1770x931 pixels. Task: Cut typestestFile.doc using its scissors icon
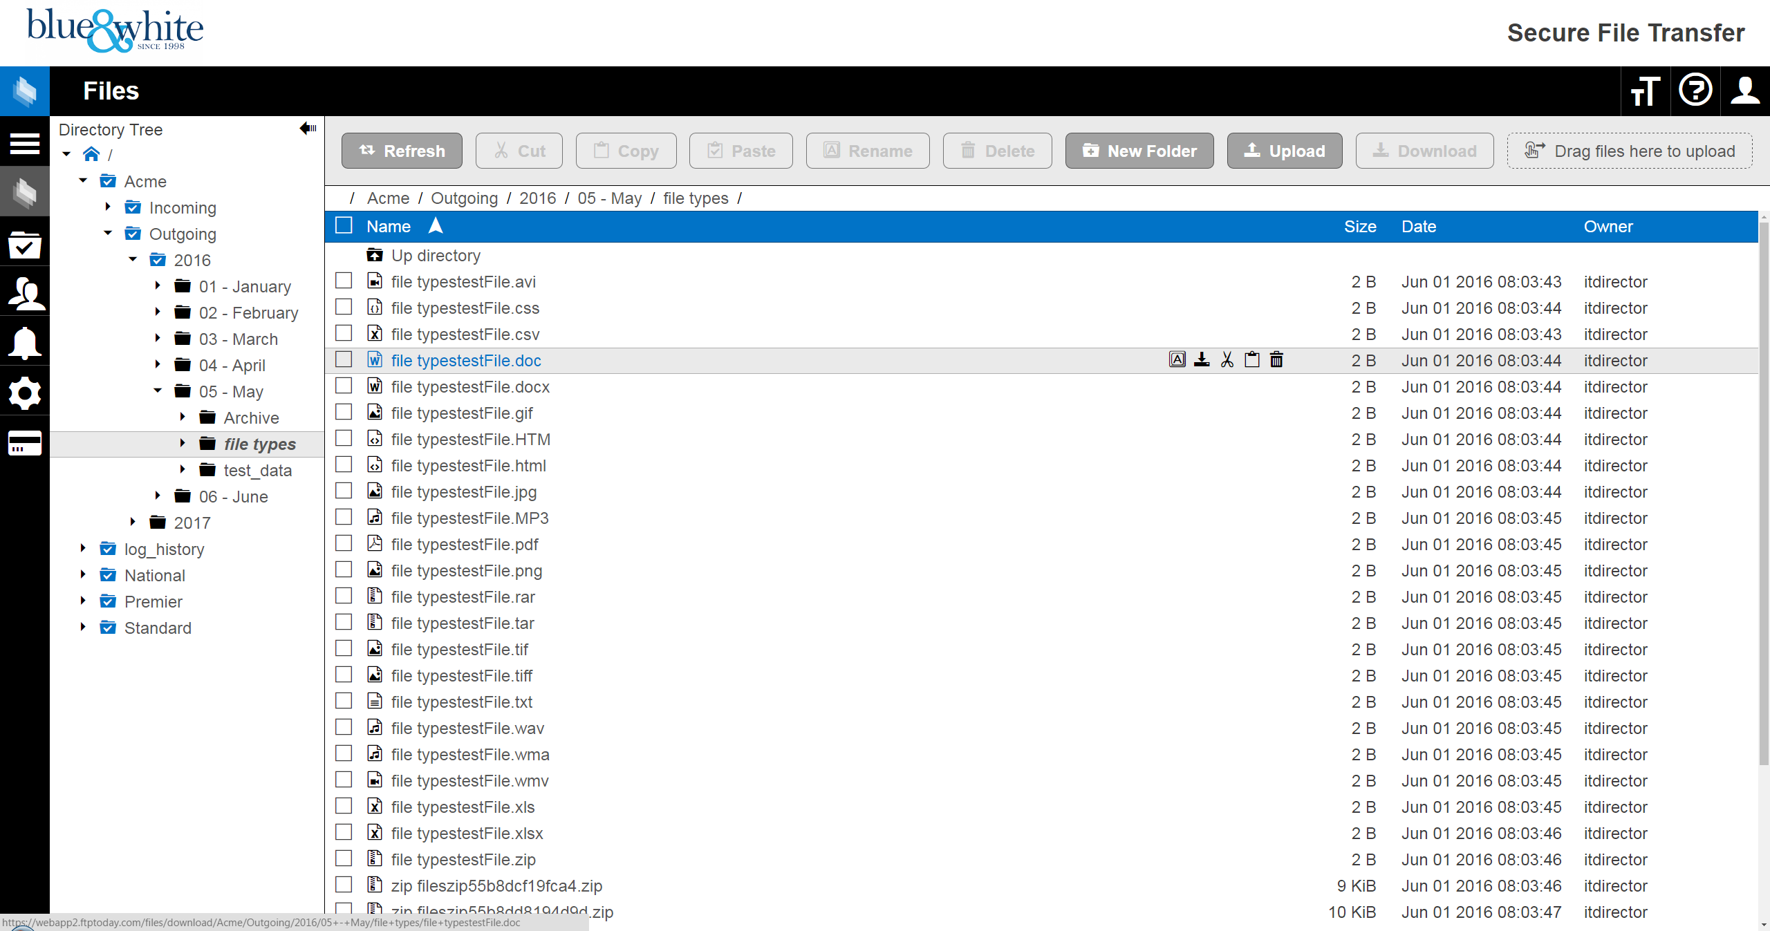tap(1226, 359)
